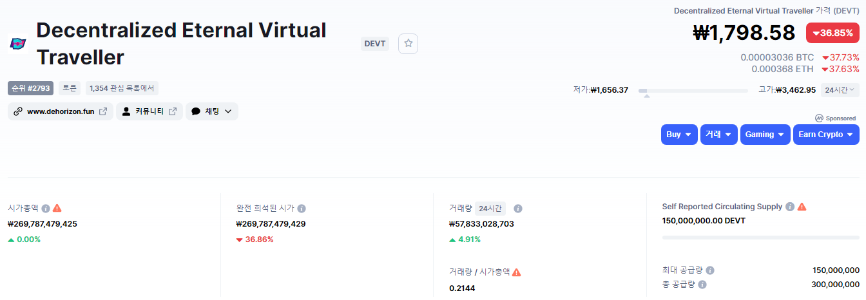Click info icon beside Self Reported Circulating Supply
Viewport: 866px width, 300px height.
790,207
